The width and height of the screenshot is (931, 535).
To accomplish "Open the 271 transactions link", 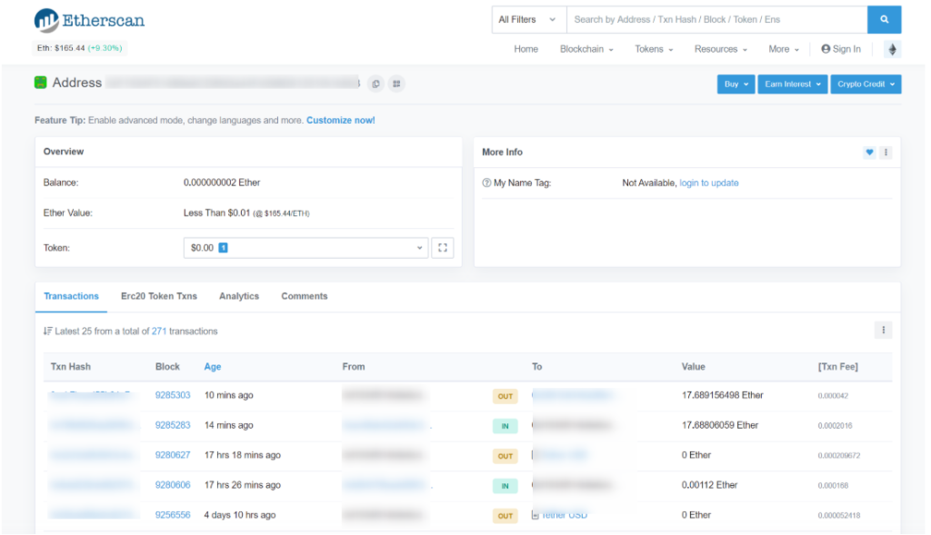I will pos(159,331).
